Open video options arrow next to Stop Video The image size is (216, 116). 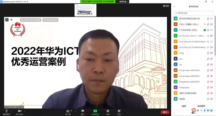click(25, 111)
